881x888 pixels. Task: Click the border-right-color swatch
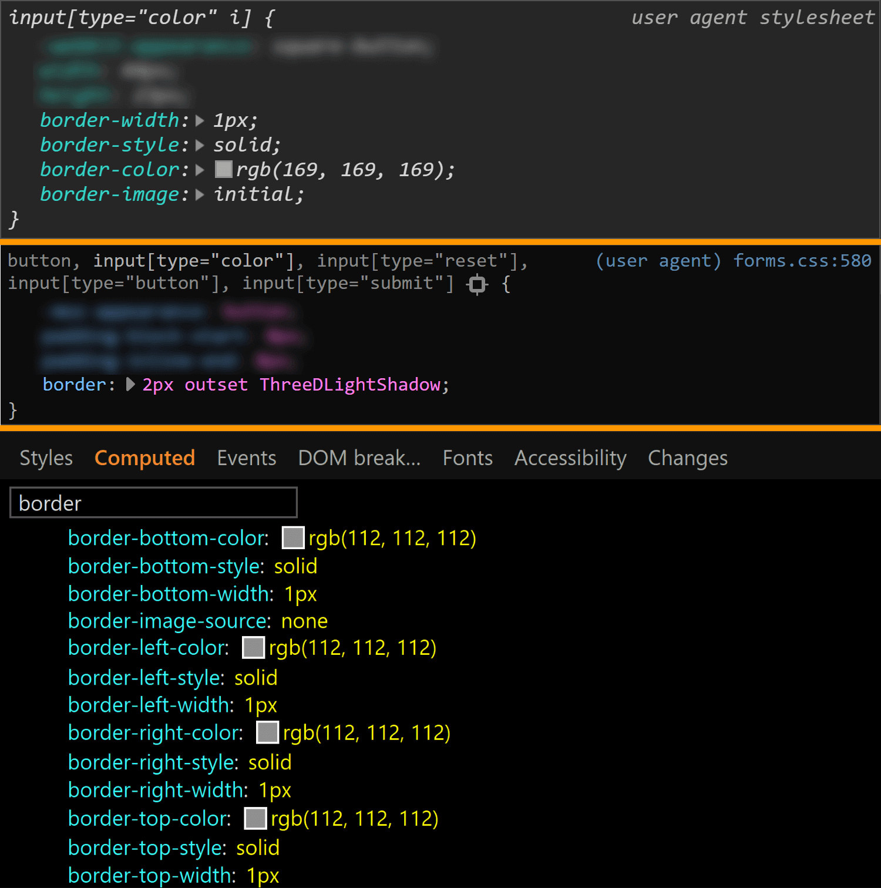268,732
